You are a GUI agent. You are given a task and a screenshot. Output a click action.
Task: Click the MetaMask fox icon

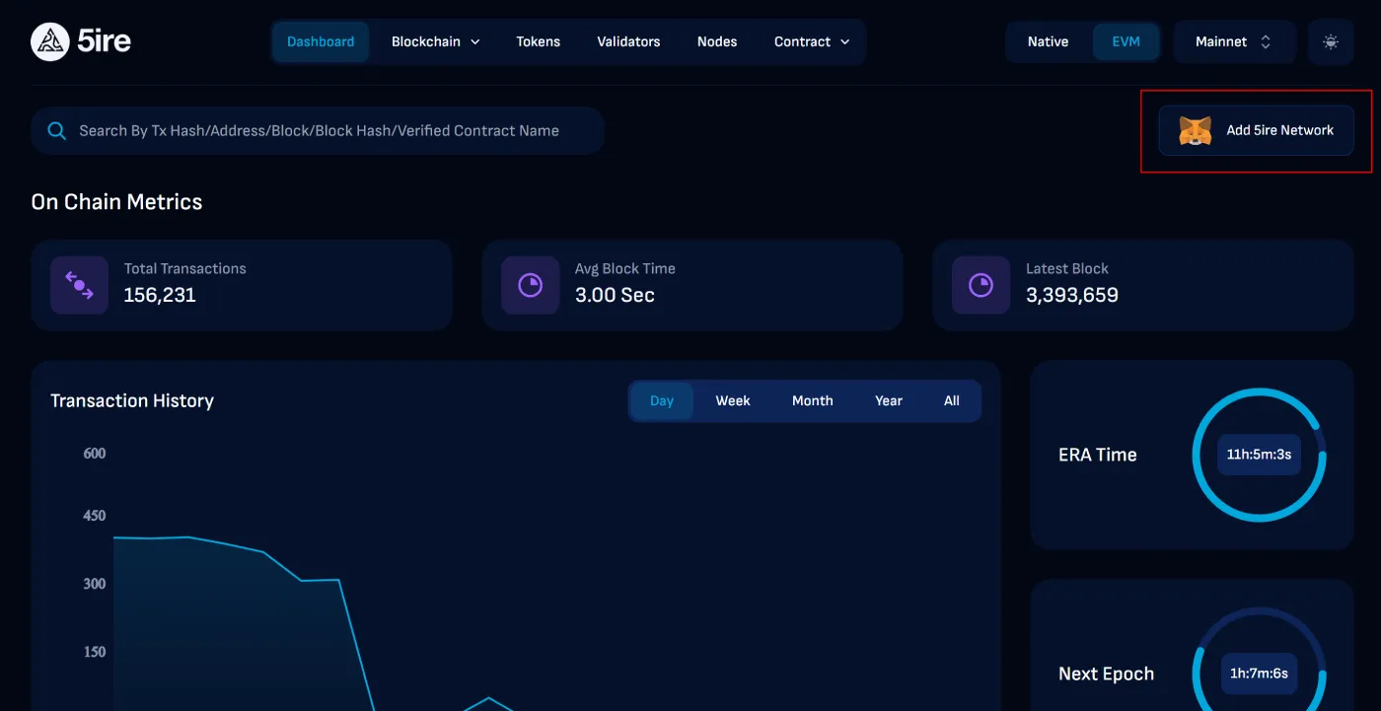(x=1196, y=130)
